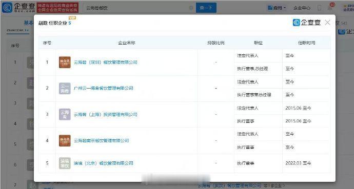Click the 持股比例 column header
The image size is (354, 189).
click(216, 43)
